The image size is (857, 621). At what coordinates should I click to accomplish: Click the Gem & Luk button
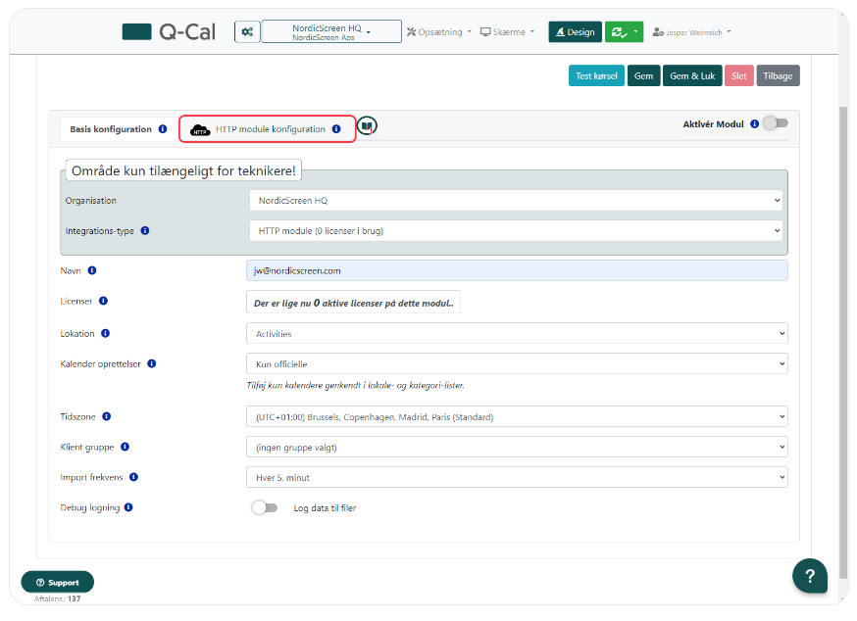(x=692, y=76)
